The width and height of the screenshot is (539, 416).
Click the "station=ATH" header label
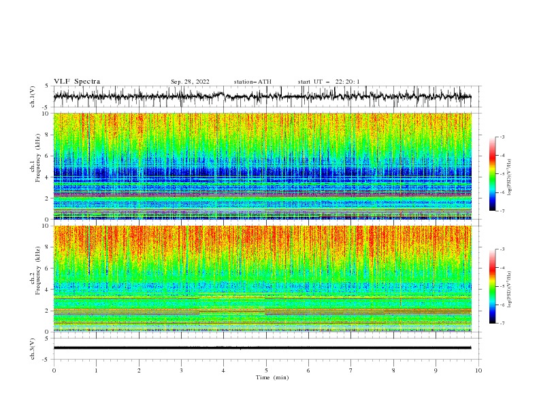tap(252, 82)
